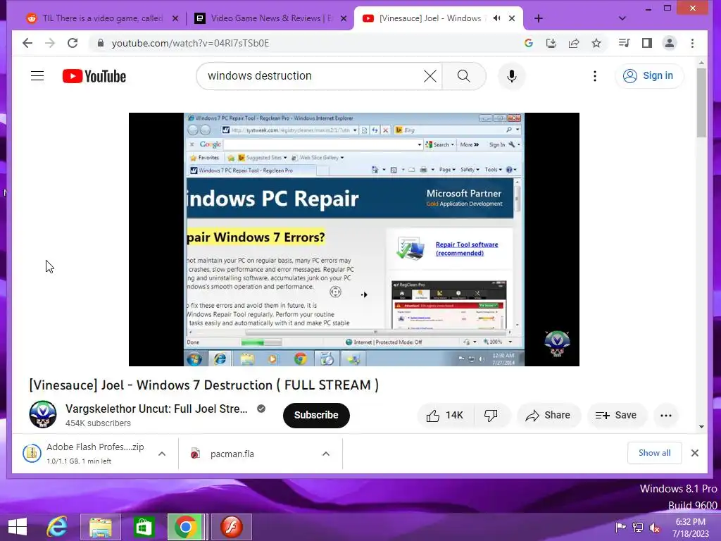
Task: Go forward with the browser forward arrow
Action: (x=50, y=43)
